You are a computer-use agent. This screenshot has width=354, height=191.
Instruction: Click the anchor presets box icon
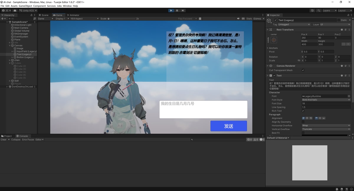click(274, 40)
